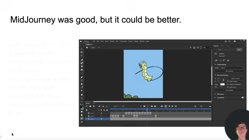Step back one frame in Timeline
Screen dimensions: 249x140
[x=169, y=106]
